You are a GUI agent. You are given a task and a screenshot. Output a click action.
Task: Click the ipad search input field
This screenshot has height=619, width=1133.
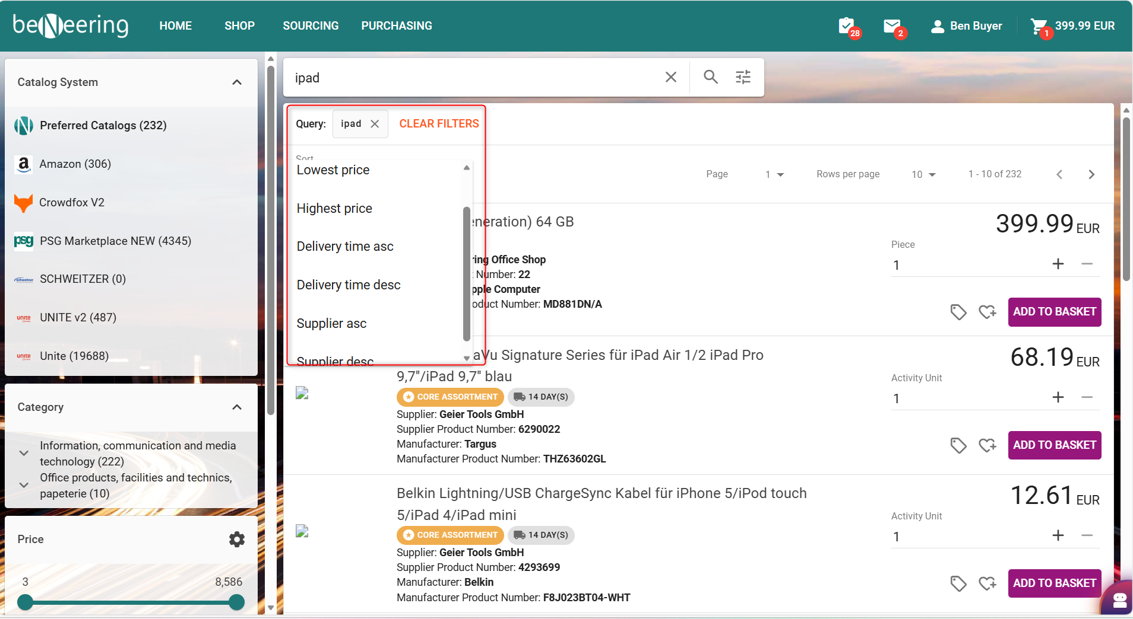475,78
